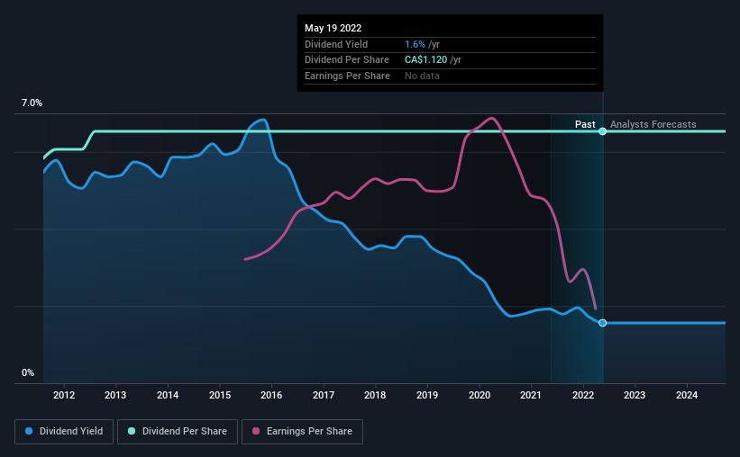
Task: Click the 0% y-axis label
Action: [28, 372]
